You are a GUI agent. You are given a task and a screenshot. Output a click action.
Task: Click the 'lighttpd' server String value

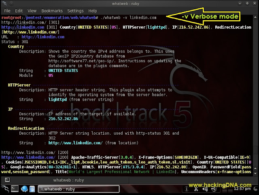[57, 100]
